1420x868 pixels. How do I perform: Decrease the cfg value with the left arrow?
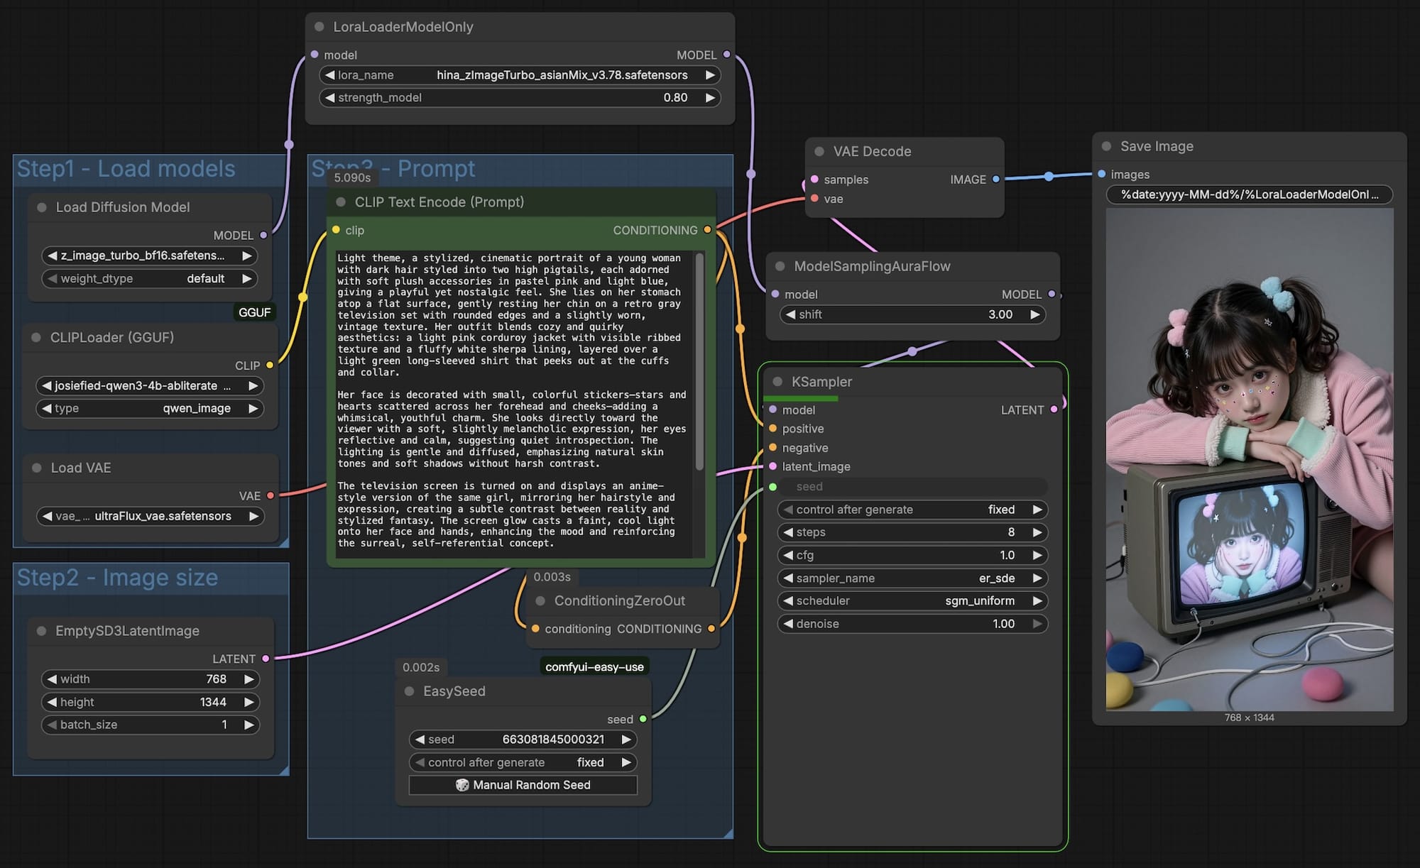click(788, 555)
